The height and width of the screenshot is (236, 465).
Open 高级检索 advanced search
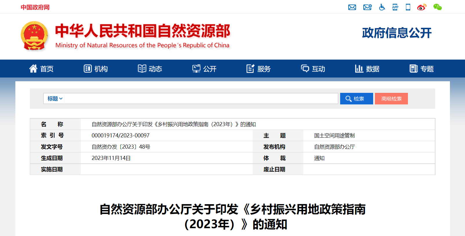click(x=391, y=99)
